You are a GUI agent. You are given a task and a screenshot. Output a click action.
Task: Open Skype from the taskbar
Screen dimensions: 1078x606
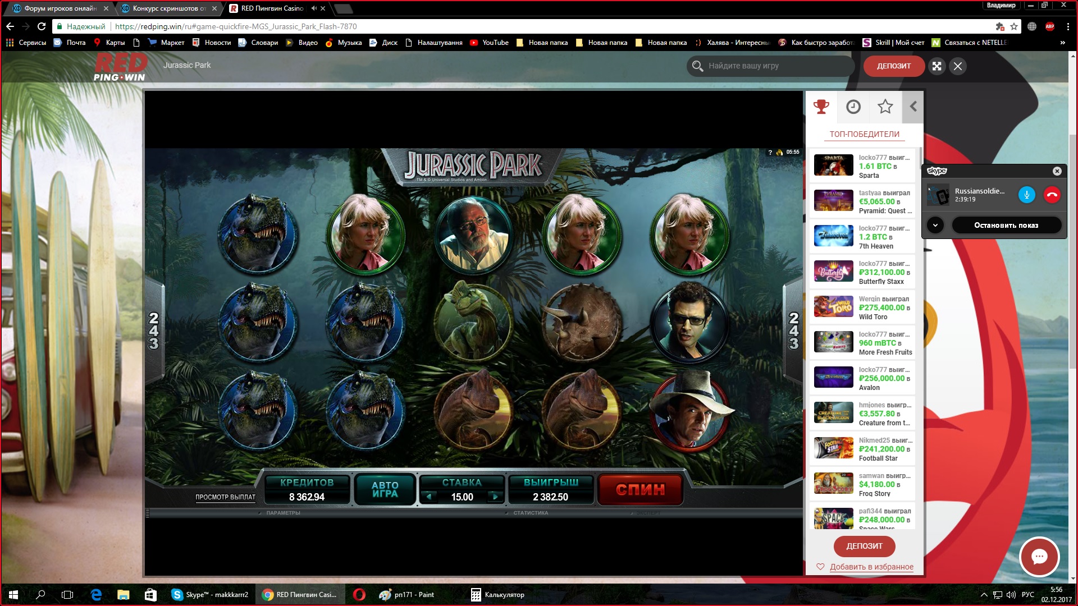click(x=211, y=595)
